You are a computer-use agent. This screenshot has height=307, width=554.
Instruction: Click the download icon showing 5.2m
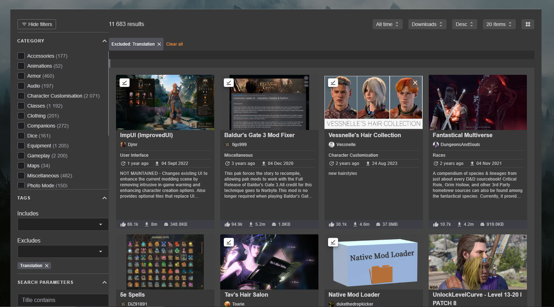251,224
